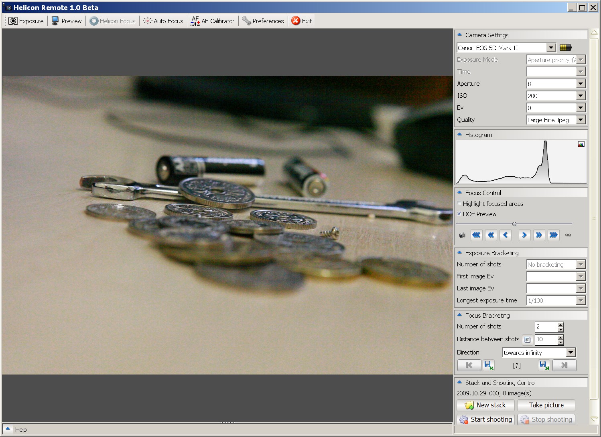Click the Take picture button
Screen dimensions: 601x437
pyautogui.click(x=546, y=405)
